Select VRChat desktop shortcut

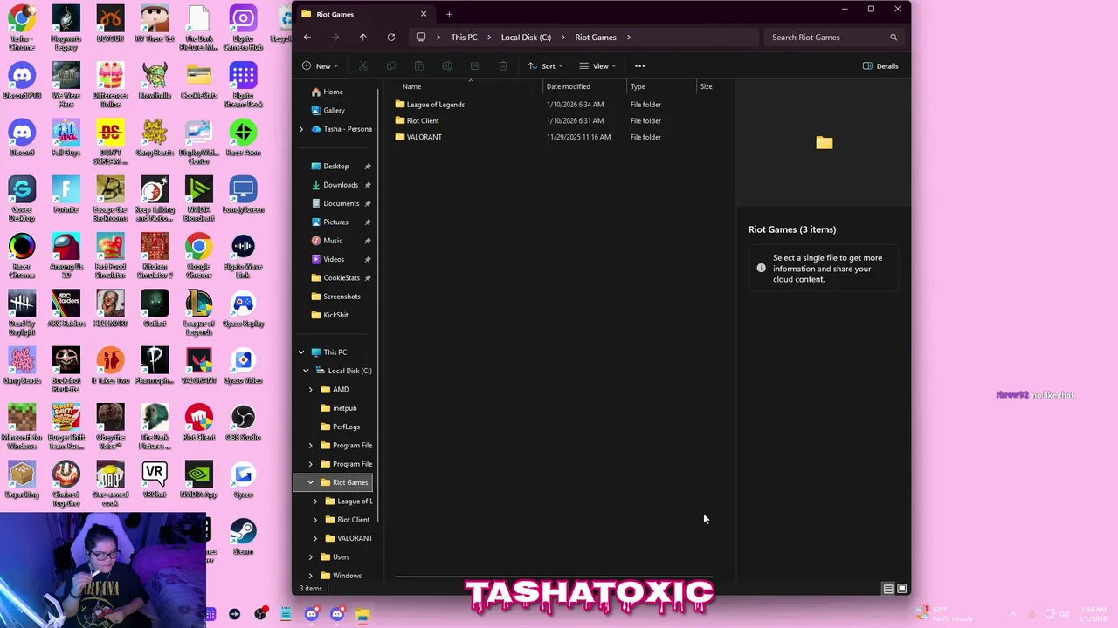tap(155, 480)
